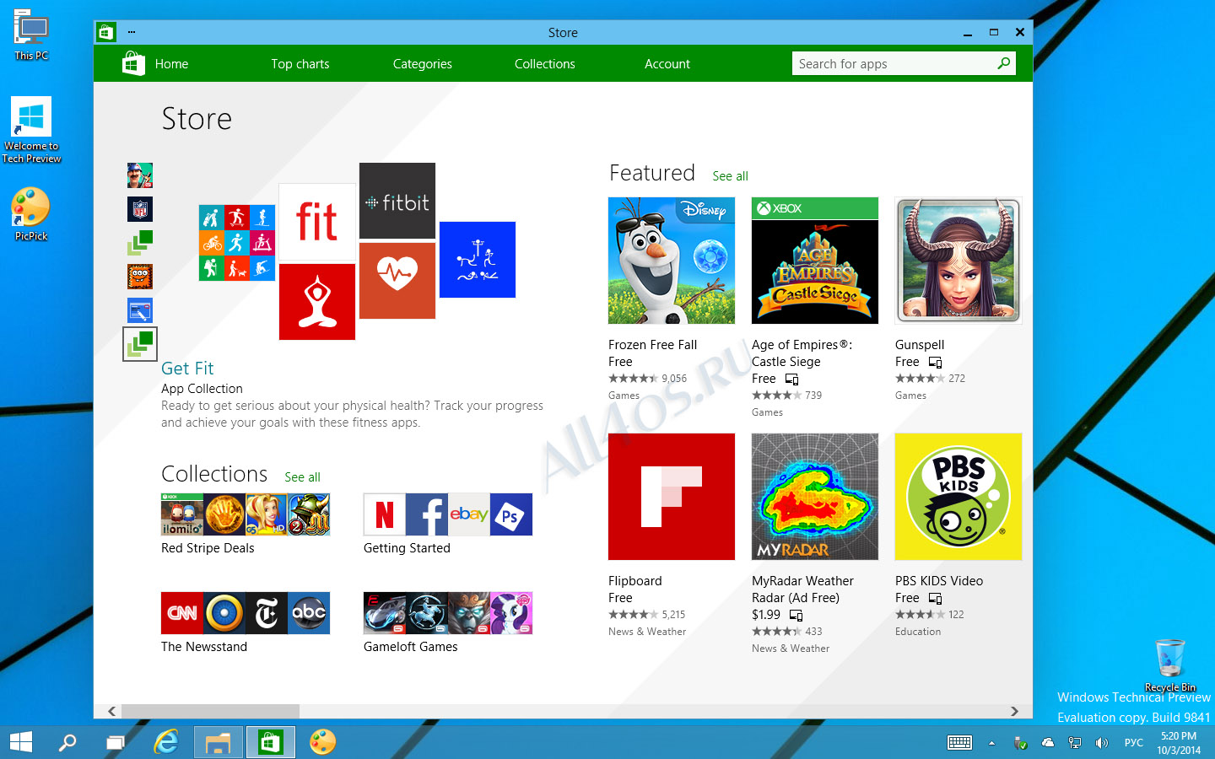This screenshot has height=759, width=1215.
Task: Show hidden system tray icons arrow
Action: [x=992, y=743]
